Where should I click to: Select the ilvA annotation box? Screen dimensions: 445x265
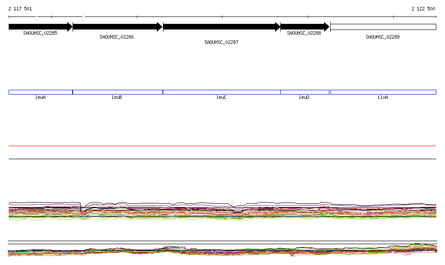click(383, 92)
